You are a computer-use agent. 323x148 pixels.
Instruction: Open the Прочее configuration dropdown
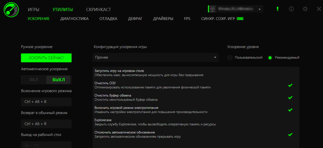pyautogui.click(x=156, y=57)
